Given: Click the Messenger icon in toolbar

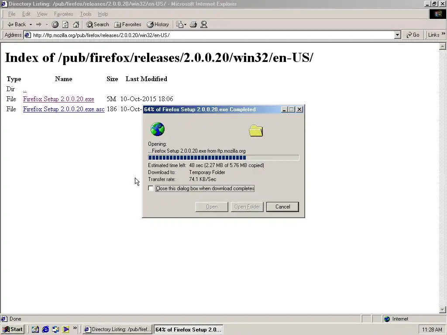Looking at the screenshot, I should pyautogui.click(x=204, y=24).
